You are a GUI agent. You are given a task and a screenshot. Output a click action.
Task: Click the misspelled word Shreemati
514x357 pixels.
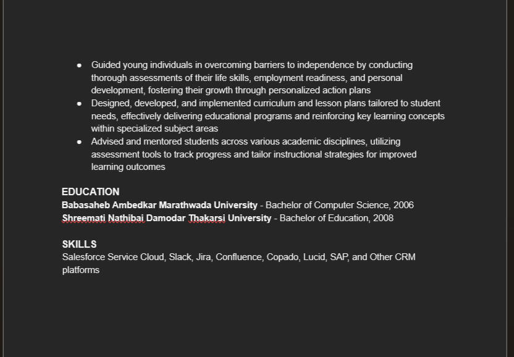pyautogui.click(x=84, y=218)
